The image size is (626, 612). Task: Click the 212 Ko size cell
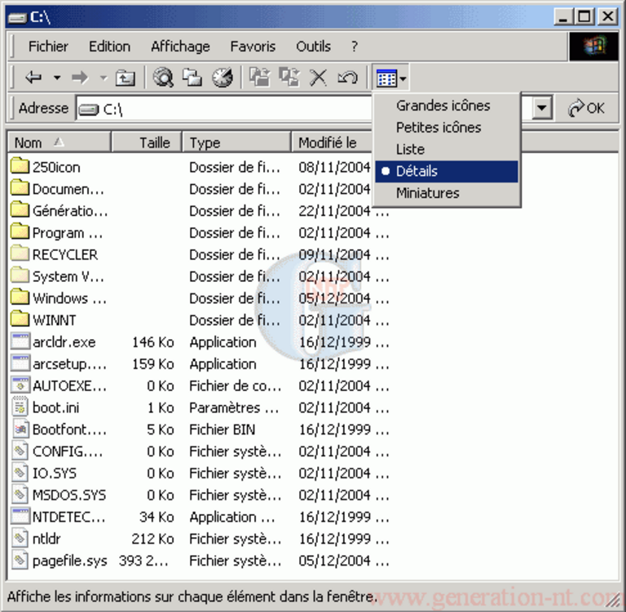(x=153, y=539)
